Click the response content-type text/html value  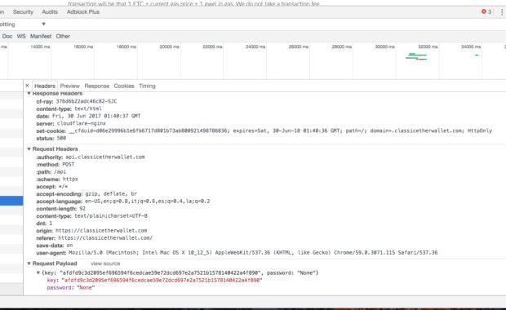pos(88,108)
